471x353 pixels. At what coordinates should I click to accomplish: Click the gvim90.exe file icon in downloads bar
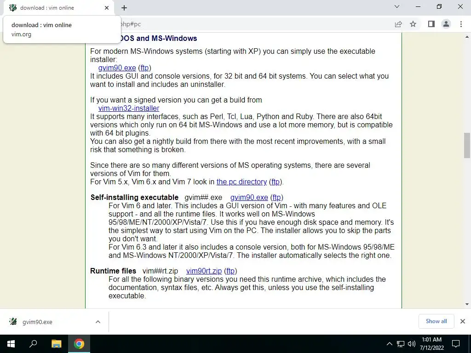[13, 322]
